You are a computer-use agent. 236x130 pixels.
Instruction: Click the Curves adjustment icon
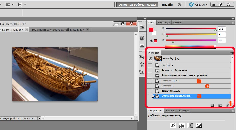(190, 125)
